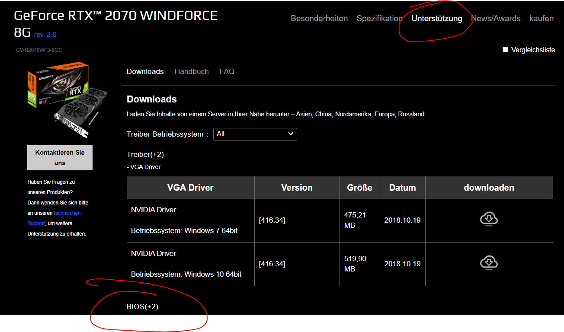This screenshot has height=332, width=564.
Task: Click the 'Treiber Betriebssystem :' label
Action: [168, 134]
